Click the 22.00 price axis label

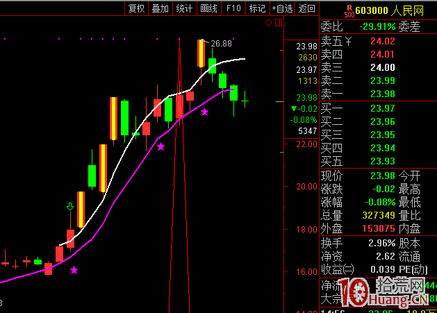click(306, 144)
